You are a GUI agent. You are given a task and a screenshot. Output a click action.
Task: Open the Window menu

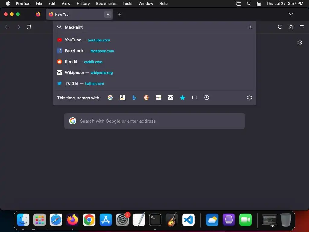146,3
